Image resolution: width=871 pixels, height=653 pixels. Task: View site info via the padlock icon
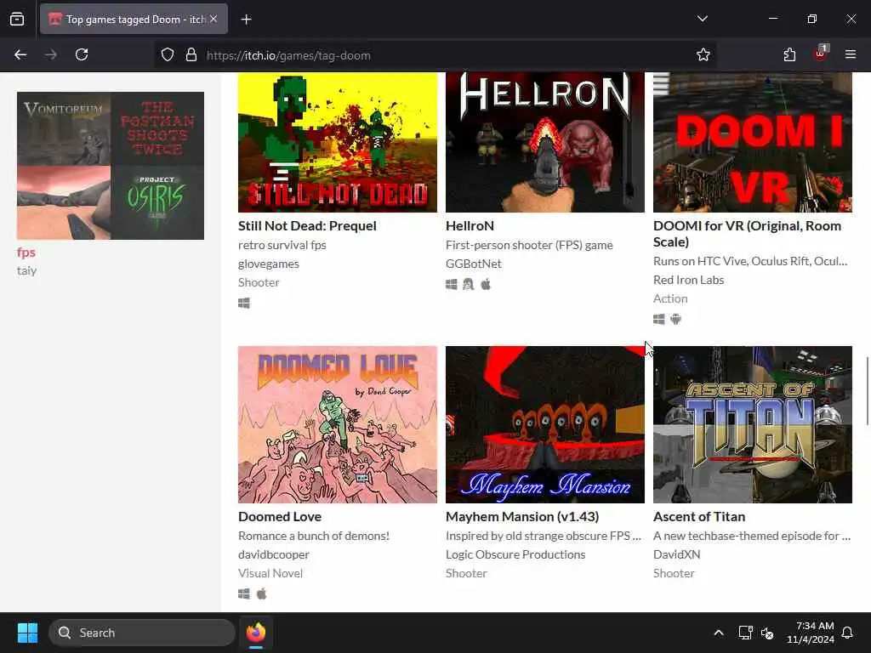click(x=191, y=55)
